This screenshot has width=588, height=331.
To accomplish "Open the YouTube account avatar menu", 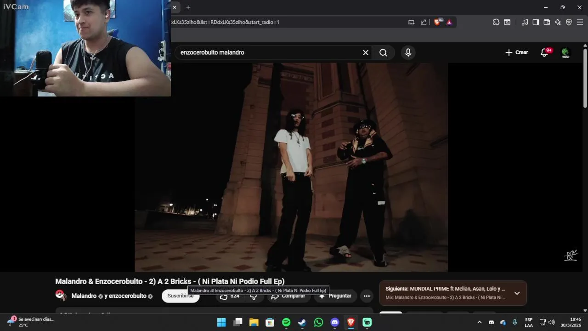I will (565, 52).
